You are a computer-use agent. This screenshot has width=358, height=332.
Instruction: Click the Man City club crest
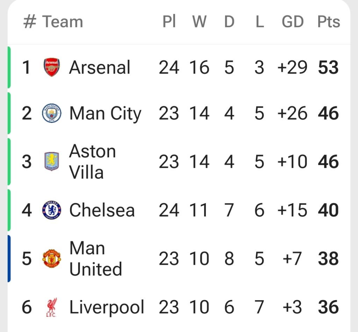pyautogui.click(x=52, y=113)
